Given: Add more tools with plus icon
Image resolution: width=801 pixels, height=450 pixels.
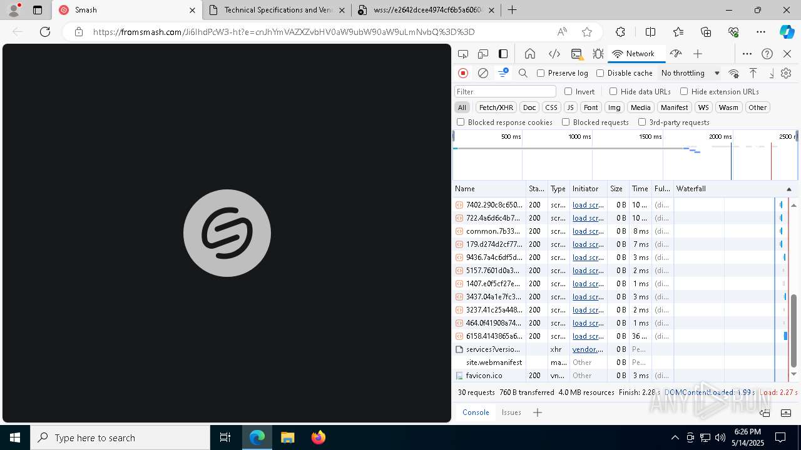Looking at the screenshot, I should click(x=698, y=54).
